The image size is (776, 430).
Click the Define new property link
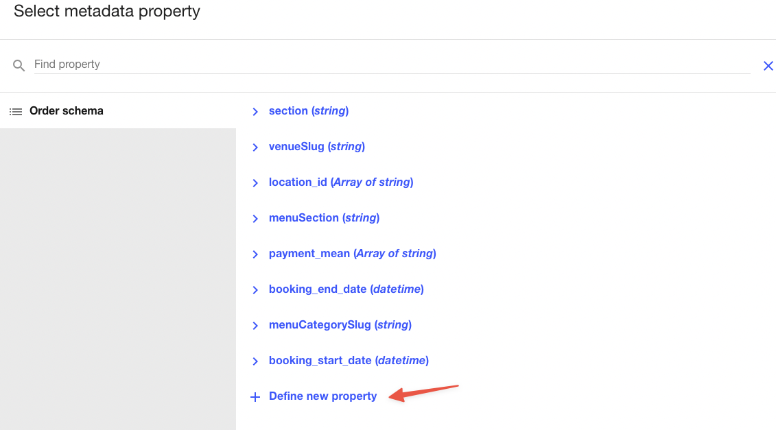(322, 396)
